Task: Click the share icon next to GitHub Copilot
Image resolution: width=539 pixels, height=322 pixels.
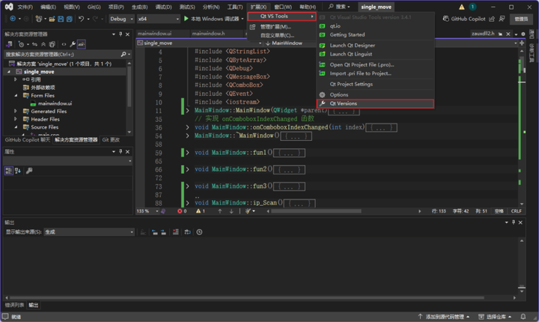Action: click(492, 19)
